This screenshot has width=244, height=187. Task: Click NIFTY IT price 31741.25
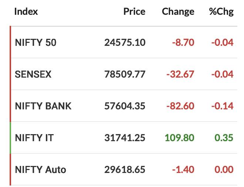coord(125,138)
